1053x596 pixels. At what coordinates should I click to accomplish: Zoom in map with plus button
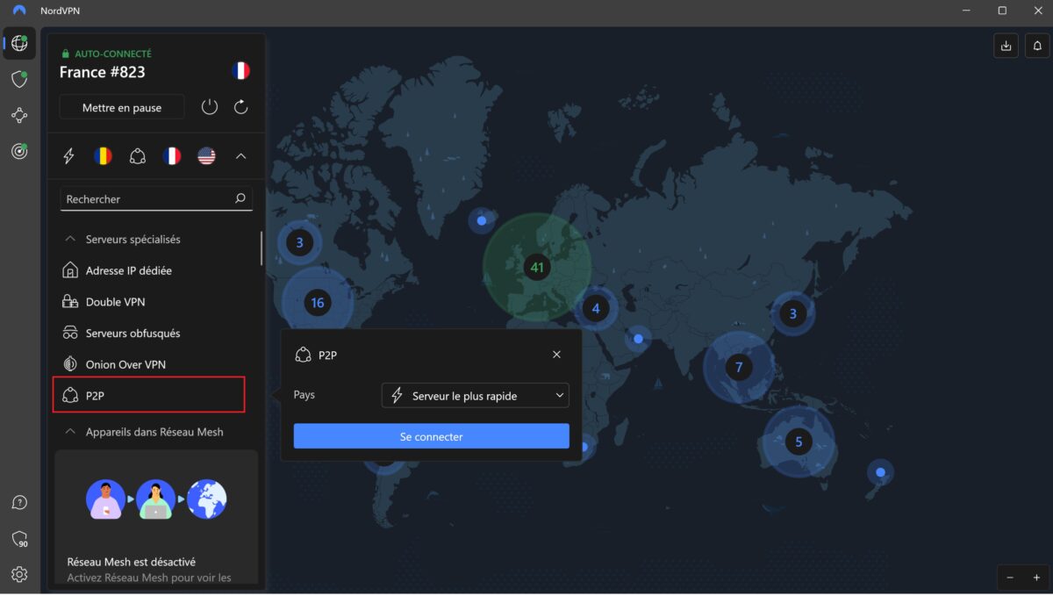1036,578
